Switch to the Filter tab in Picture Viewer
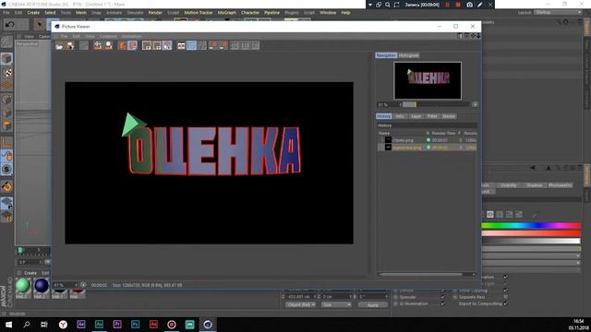This screenshot has height=332, width=591. pos(432,116)
